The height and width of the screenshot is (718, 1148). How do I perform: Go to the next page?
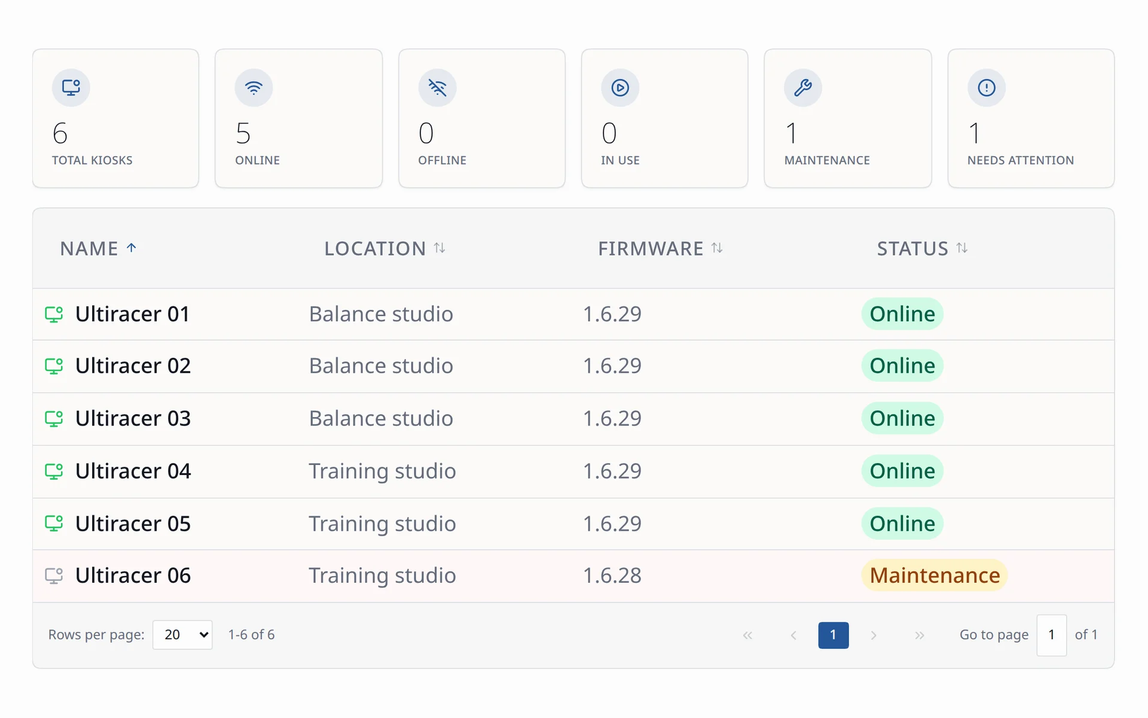[x=874, y=635]
